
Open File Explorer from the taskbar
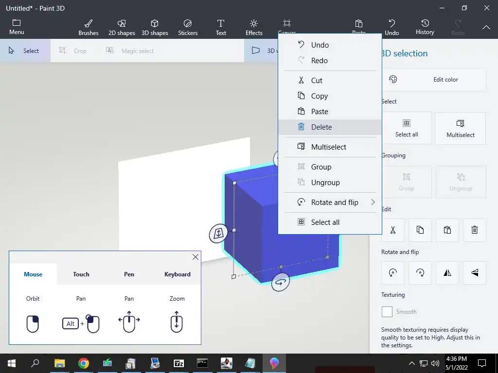(59, 363)
